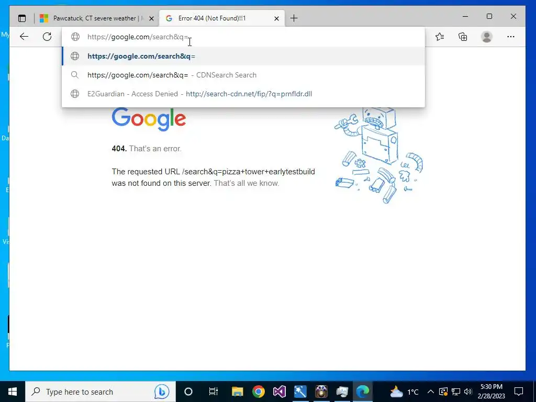Click the magnifier icon beside CDNSearch suggestion
This screenshot has width=536, height=402.
[74, 75]
